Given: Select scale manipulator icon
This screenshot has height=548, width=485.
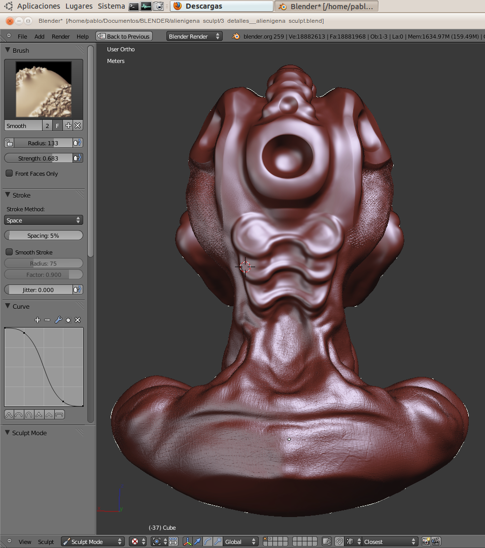Looking at the screenshot, I should pyautogui.click(x=218, y=542).
